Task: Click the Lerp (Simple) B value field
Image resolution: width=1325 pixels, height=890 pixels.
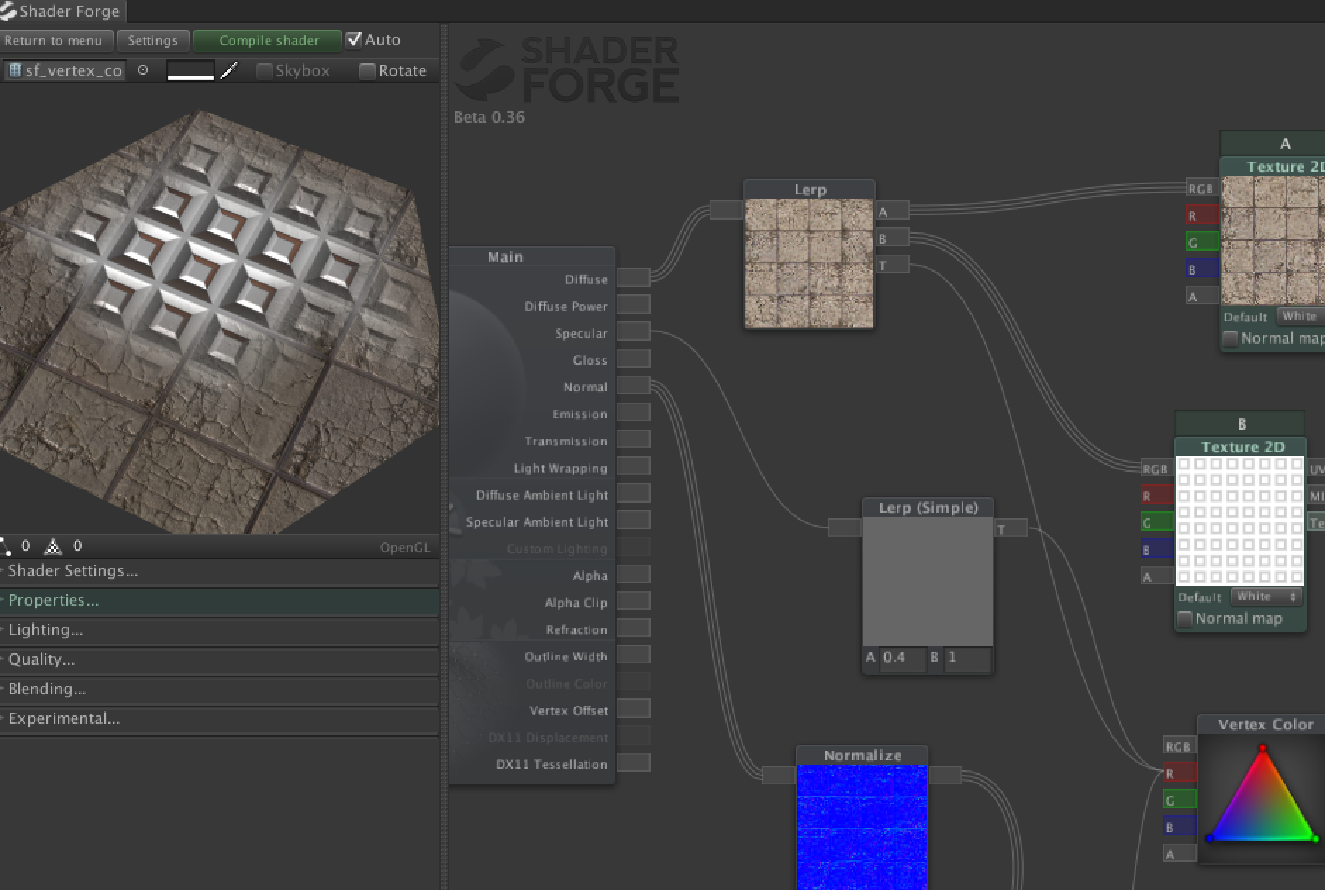Action: point(967,658)
